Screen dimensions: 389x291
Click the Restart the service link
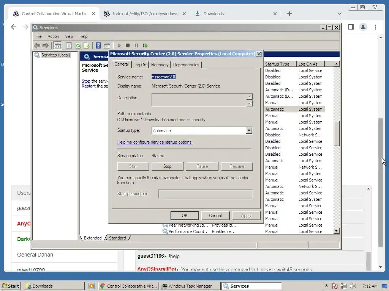point(89,86)
